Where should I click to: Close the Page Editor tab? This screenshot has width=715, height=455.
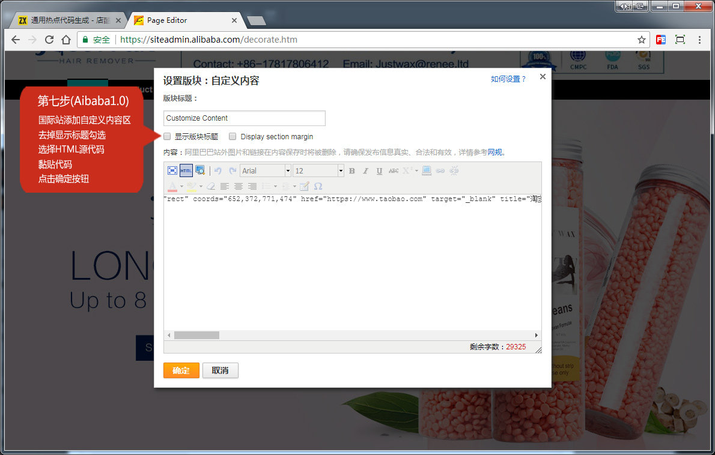234,20
